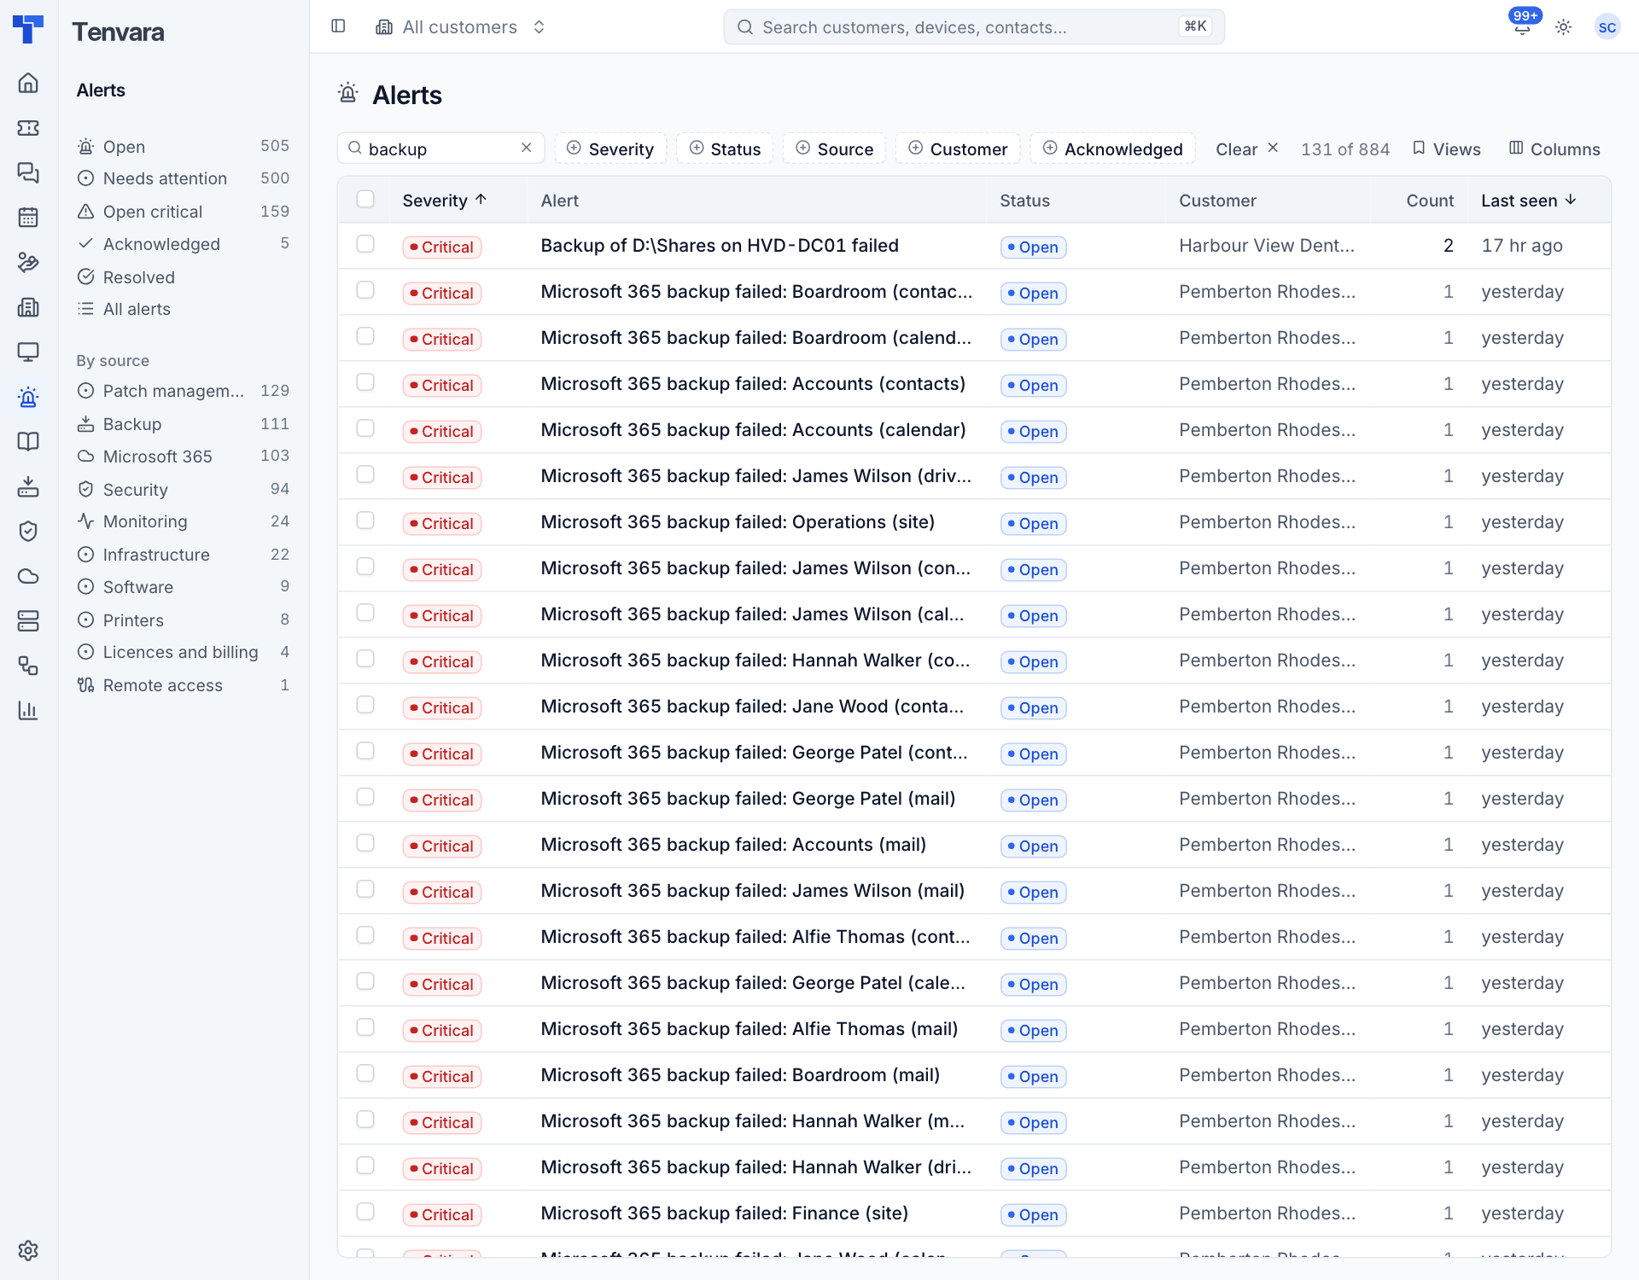This screenshot has height=1280, width=1639.
Task: Open the hand-with-coins rail icon
Action: pyautogui.click(x=28, y=262)
